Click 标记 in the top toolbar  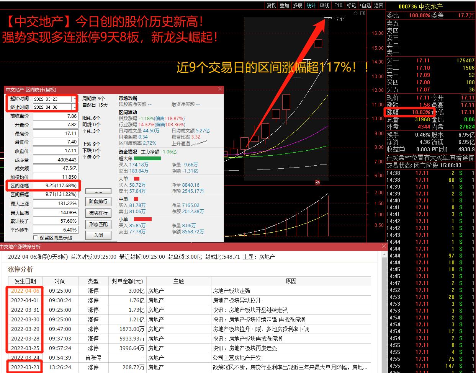(x=351, y=5)
